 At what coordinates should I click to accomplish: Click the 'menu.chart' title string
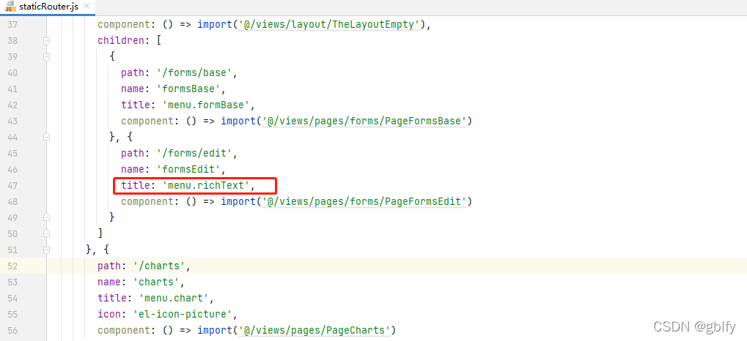click(x=175, y=299)
